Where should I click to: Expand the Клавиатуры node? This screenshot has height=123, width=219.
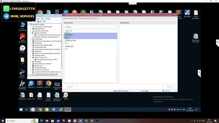point(31,39)
